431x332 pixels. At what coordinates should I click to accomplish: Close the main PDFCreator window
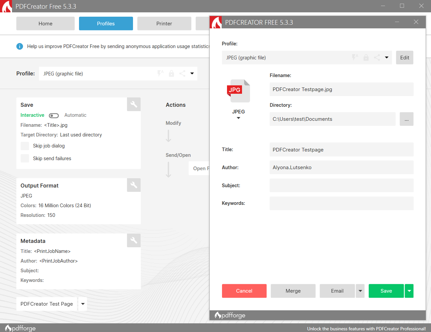click(421, 6)
